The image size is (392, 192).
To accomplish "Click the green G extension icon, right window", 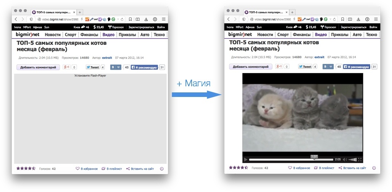I will click(326, 19).
